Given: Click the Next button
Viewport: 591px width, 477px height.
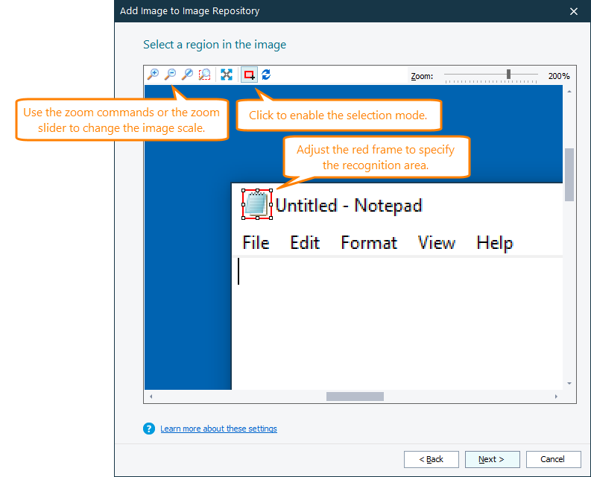Looking at the screenshot, I should [x=492, y=459].
